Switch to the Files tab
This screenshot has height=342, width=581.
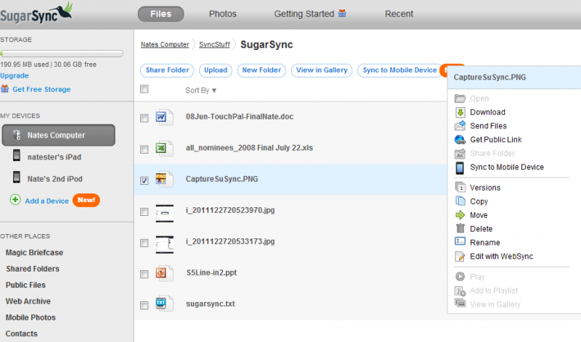[x=161, y=14]
